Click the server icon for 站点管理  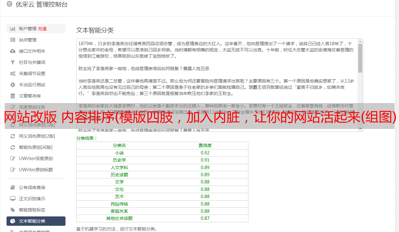coord(13,40)
